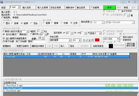The height and width of the screenshot is (96, 139).
Task: Click 拾取背景色 button
Action: tap(100, 46)
